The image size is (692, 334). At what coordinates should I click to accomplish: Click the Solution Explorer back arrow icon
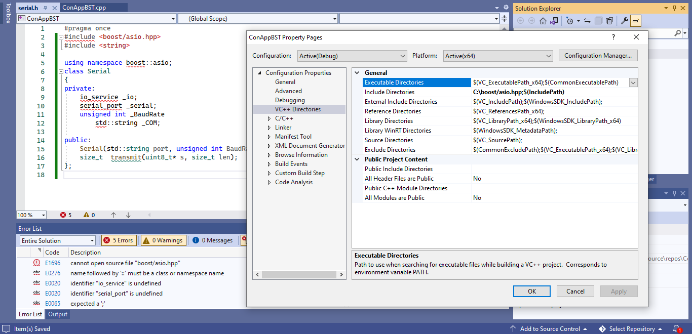point(520,21)
